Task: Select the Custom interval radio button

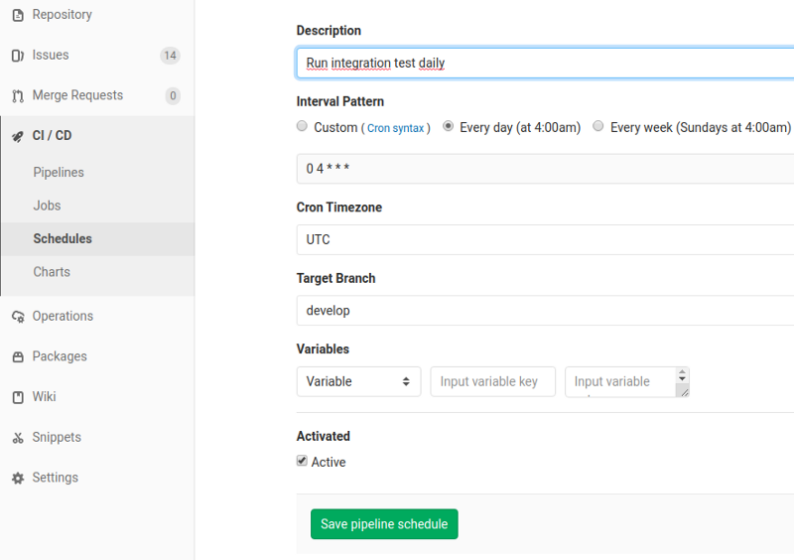Action: (303, 127)
